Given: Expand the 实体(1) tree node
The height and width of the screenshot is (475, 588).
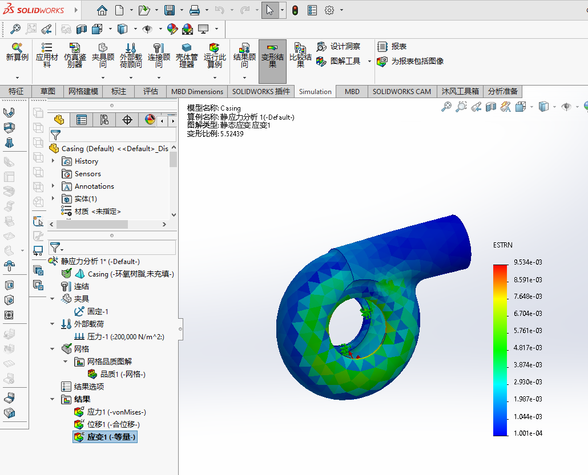Looking at the screenshot, I should coord(53,198).
